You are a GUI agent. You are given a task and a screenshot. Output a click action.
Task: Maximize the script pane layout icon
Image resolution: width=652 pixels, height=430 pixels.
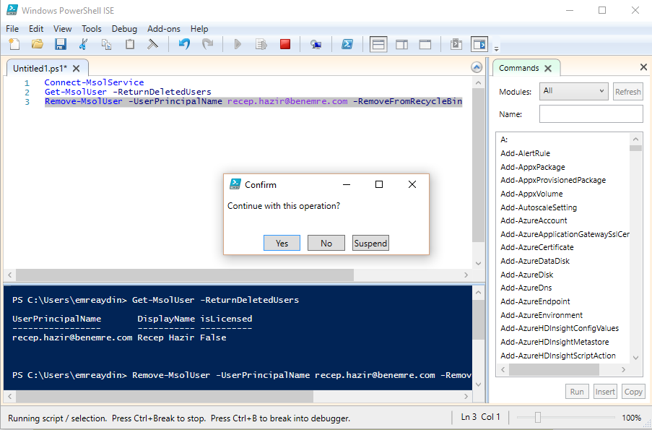(425, 44)
